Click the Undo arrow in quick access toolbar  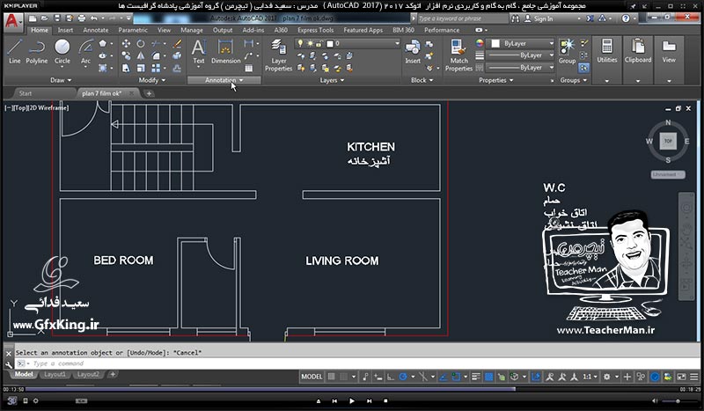point(93,18)
